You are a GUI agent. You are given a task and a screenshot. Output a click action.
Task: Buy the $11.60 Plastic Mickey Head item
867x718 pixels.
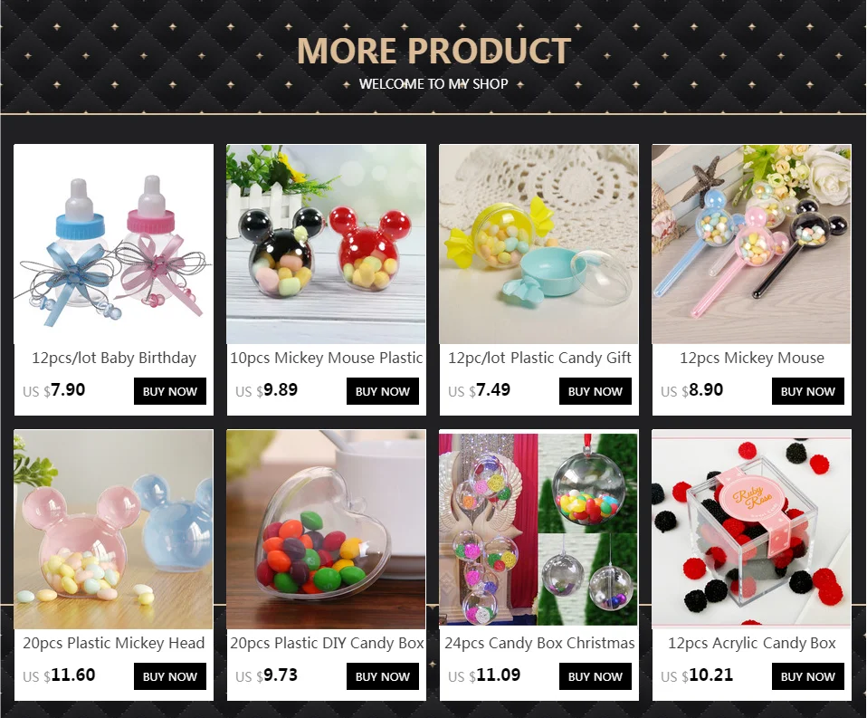[170, 676]
